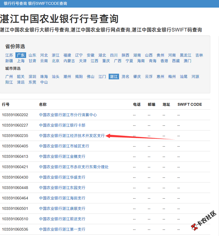The height and width of the screenshot is (236, 219).
Task: Click bank code 103591060501
Action: [15, 208]
